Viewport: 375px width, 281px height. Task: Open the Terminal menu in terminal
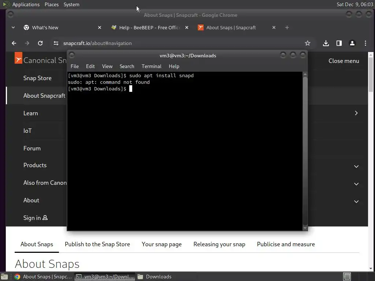click(151, 67)
